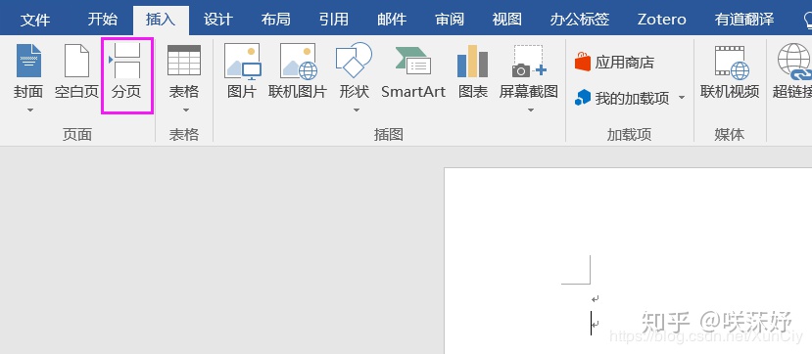Open the 文件 file menu

pyautogui.click(x=35, y=20)
